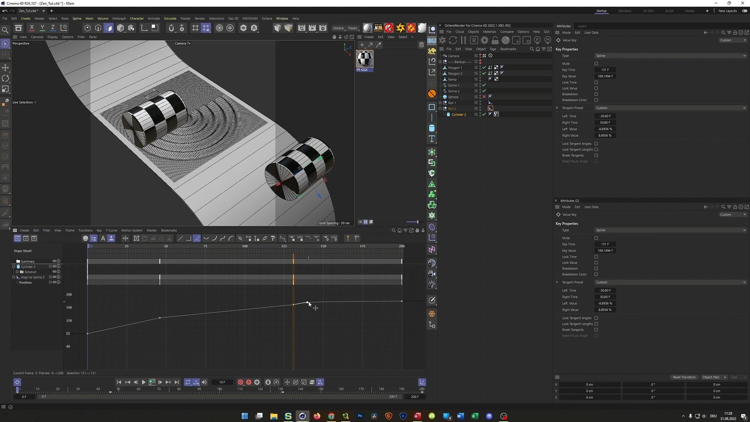Jump to the end of the animation
750x422 pixels.
176,382
